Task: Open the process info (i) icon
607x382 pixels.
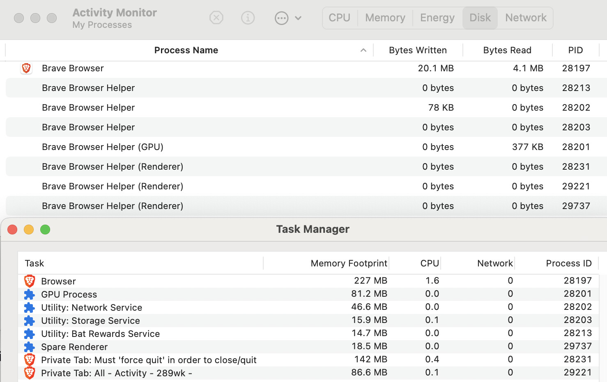Action: tap(248, 18)
